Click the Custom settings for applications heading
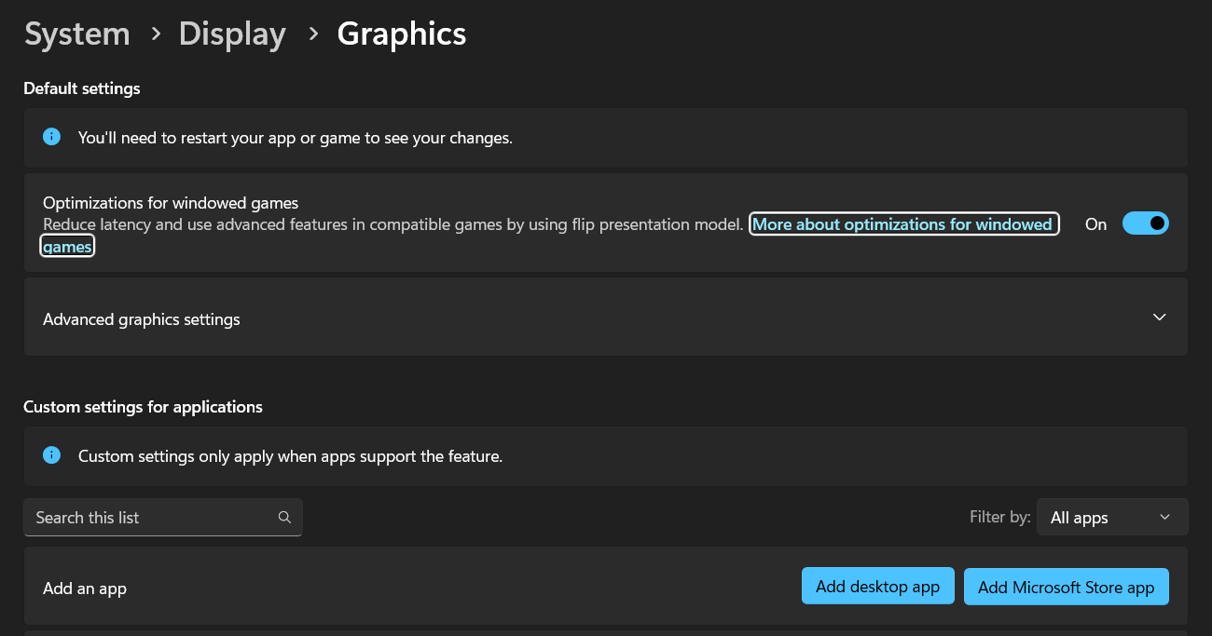Screen dimensions: 1212x636 [x=143, y=407]
